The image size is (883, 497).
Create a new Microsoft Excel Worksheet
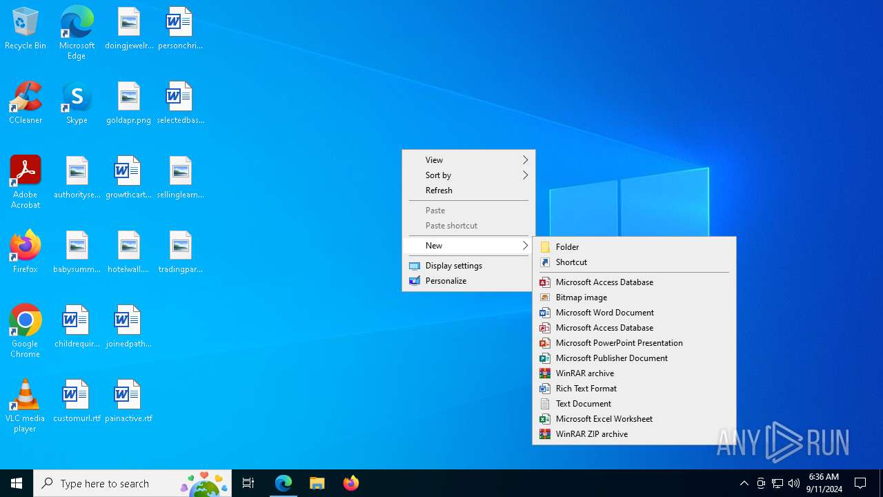[x=634, y=419]
